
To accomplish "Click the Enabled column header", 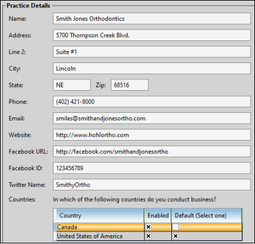I will [x=158, y=216].
